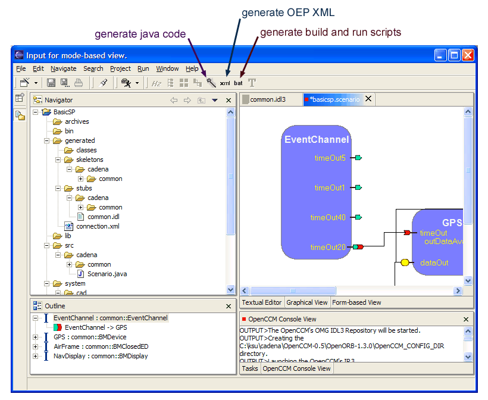
Task: Click the generate Java code wand icon
Action: coord(211,83)
